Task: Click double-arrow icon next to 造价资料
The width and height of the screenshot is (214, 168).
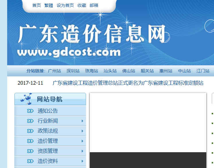Action: click(30, 161)
